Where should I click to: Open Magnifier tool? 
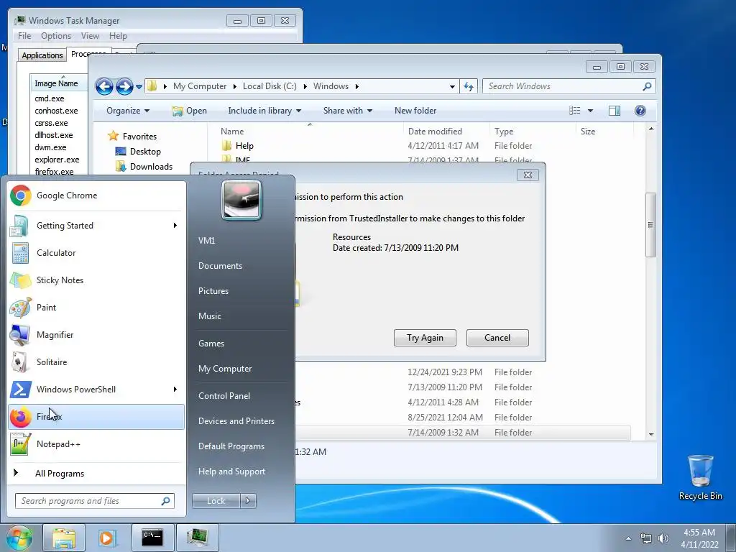pyautogui.click(x=96, y=335)
